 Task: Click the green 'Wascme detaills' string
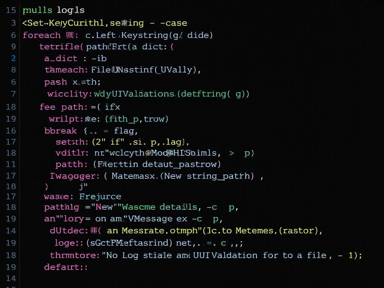159,207
